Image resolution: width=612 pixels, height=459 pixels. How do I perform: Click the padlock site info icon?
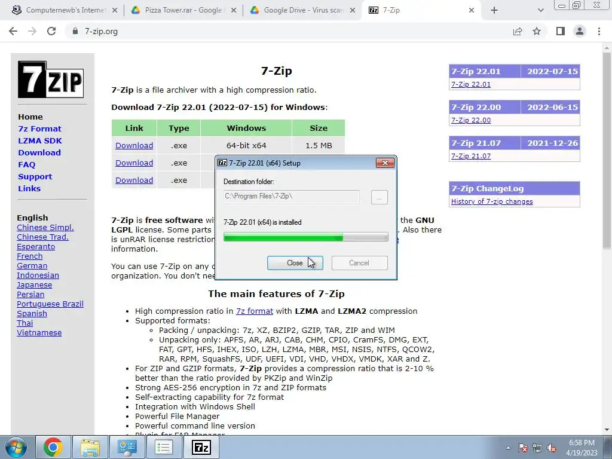click(x=75, y=31)
